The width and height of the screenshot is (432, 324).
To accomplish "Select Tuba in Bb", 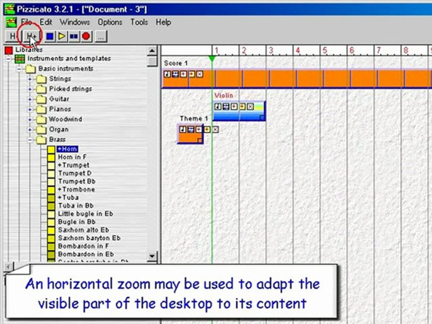I will tap(76, 206).
